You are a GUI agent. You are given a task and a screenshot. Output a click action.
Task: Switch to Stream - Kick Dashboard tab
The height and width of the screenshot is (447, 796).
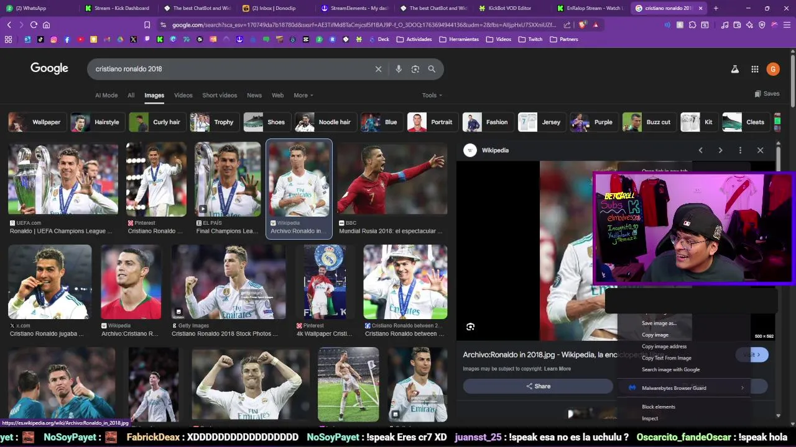[x=118, y=8]
